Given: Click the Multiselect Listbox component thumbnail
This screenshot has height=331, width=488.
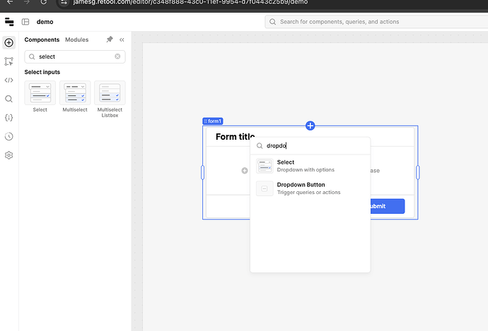Looking at the screenshot, I should click(x=110, y=94).
